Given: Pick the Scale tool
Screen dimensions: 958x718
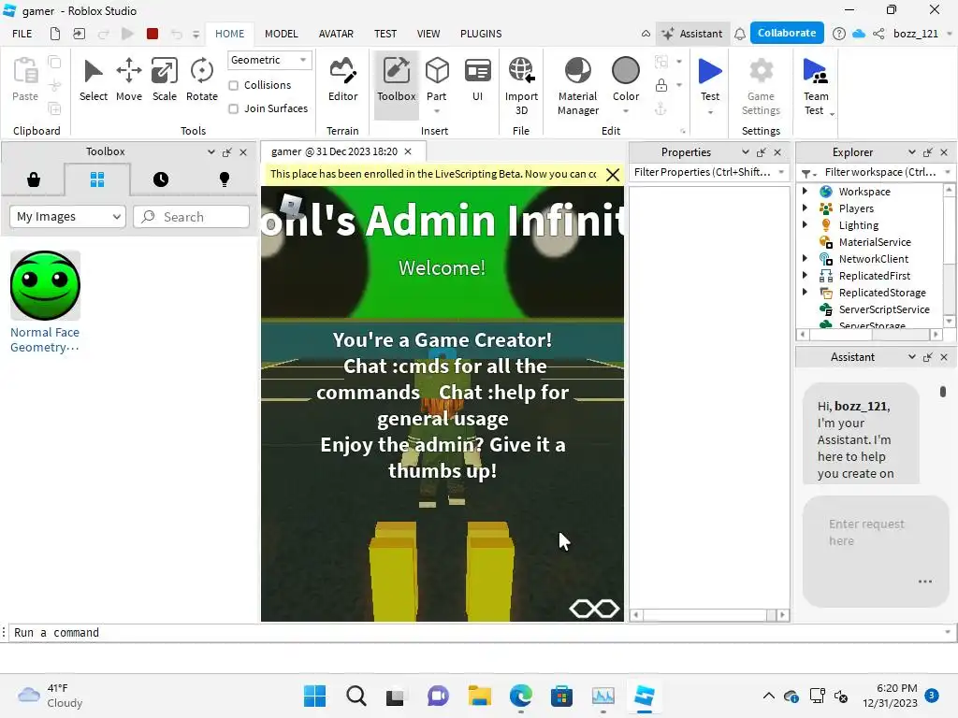Looking at the screenshot, I should [165, 79].
